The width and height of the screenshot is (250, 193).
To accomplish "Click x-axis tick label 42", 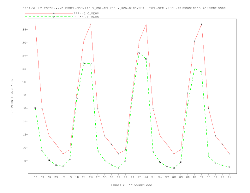I will pos(132,177).
